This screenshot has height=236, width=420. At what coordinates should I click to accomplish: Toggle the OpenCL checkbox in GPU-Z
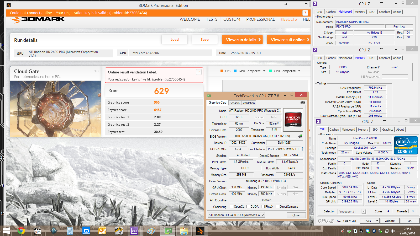(x=232, y=207)
